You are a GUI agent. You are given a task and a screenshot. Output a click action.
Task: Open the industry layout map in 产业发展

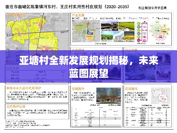point(86,31)
